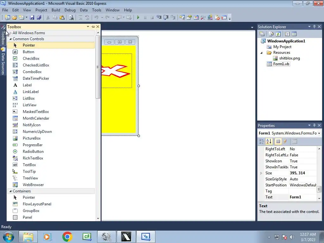Select the PictureBox control in Toolbox

coord(32,138)
